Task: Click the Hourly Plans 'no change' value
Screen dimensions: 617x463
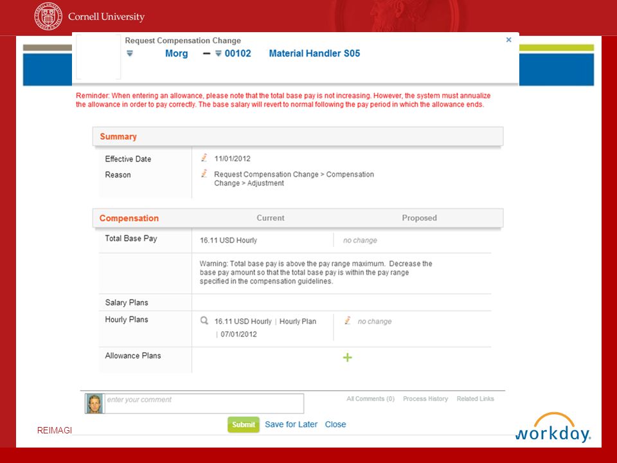Action: [x=375, y=322]
